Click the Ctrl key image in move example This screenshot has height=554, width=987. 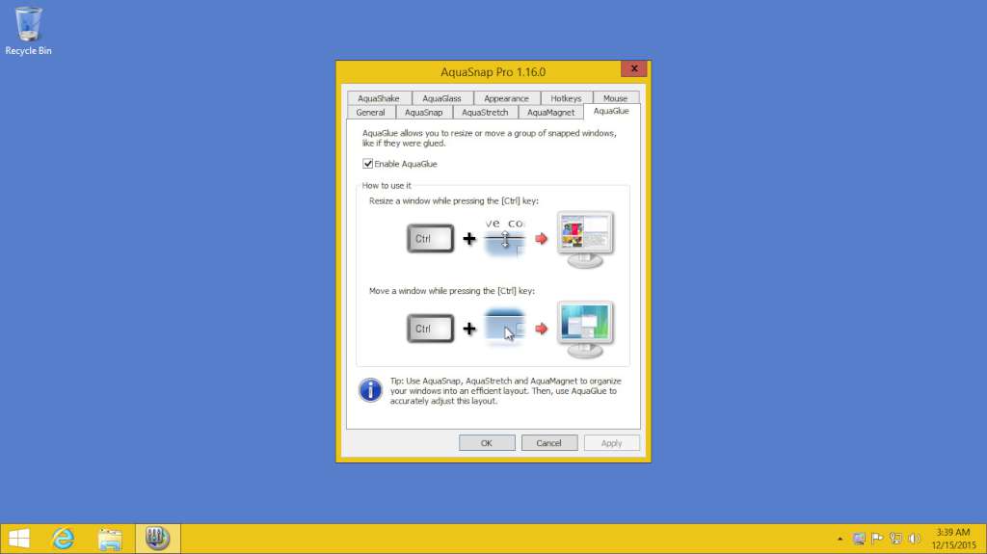[x=430, y=329]
